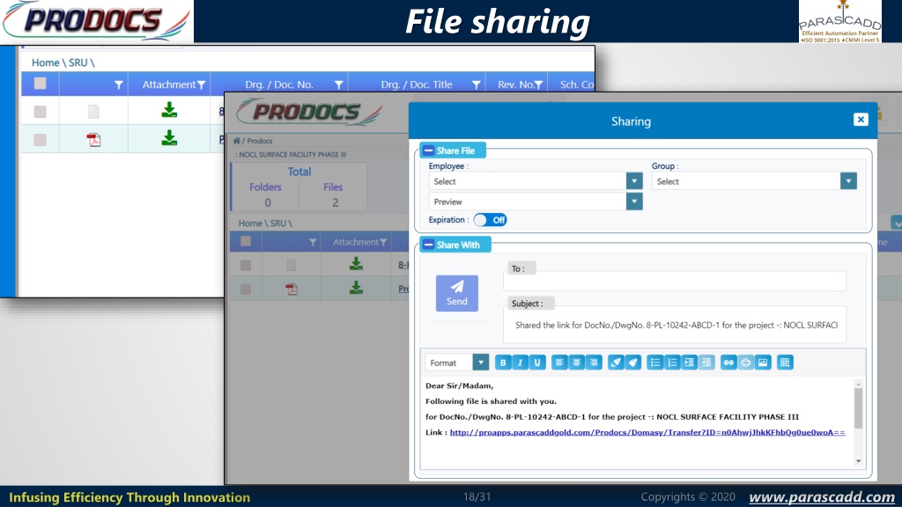The width and height of the screenshot is (902, 507).
Task: Click the paint icon just before bullet list
Action: [x=632, y=363]
